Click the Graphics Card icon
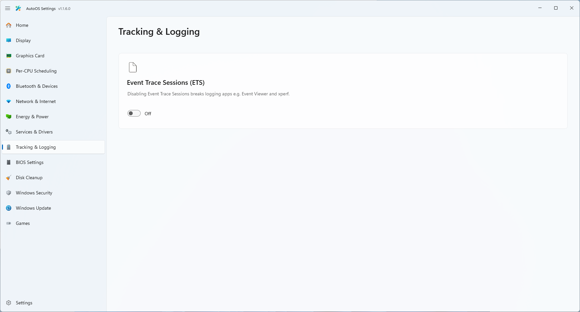580x312 pixels. (9, 56)
